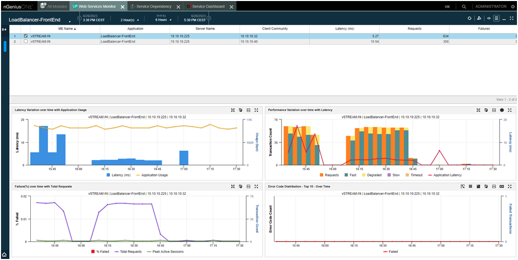Open the 2 Hour(s) duration dropdown

129,20
